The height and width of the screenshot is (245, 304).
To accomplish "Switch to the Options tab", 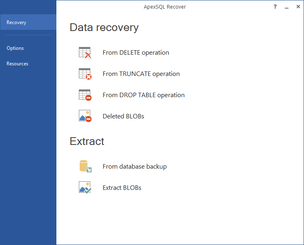I will (15, 48).
